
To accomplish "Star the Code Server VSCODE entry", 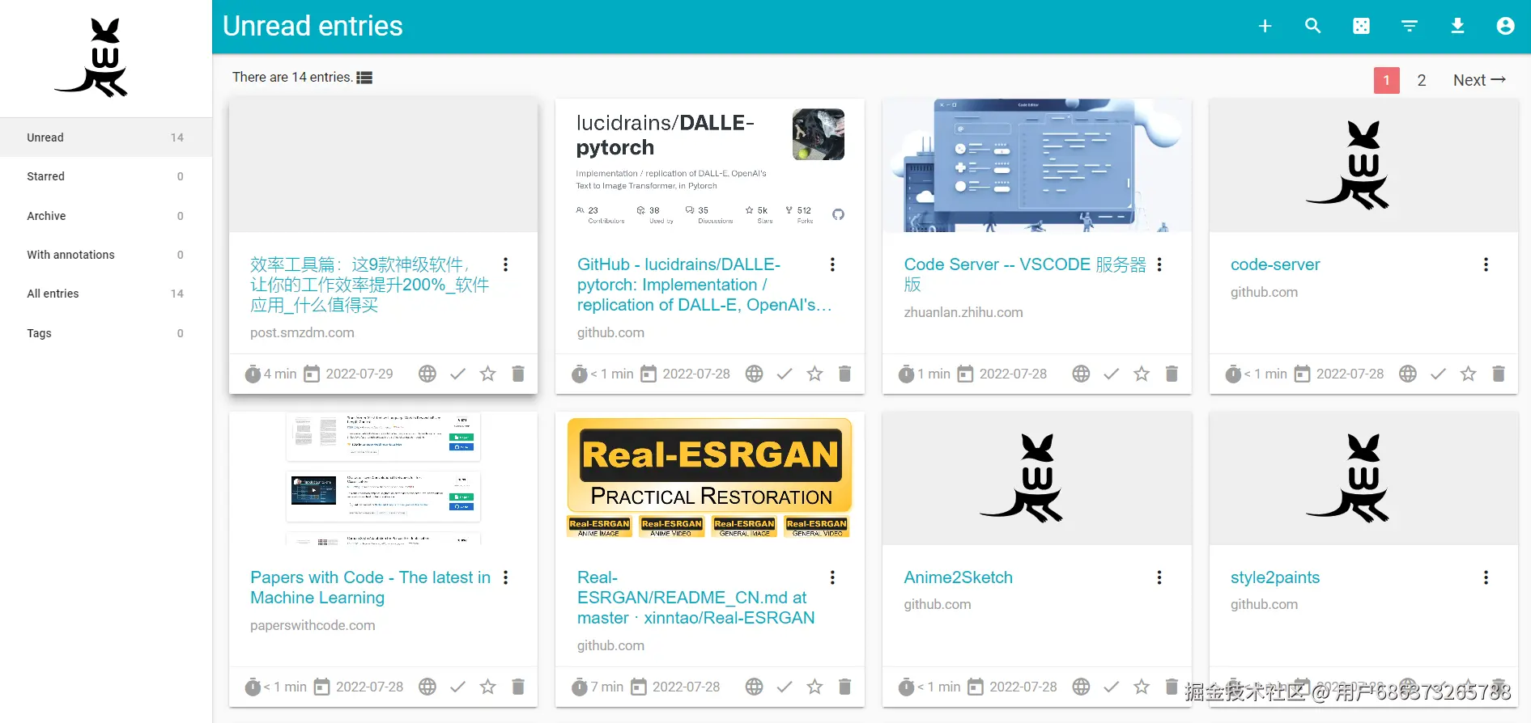I will pyautogui.click(x=1142, y=374).
